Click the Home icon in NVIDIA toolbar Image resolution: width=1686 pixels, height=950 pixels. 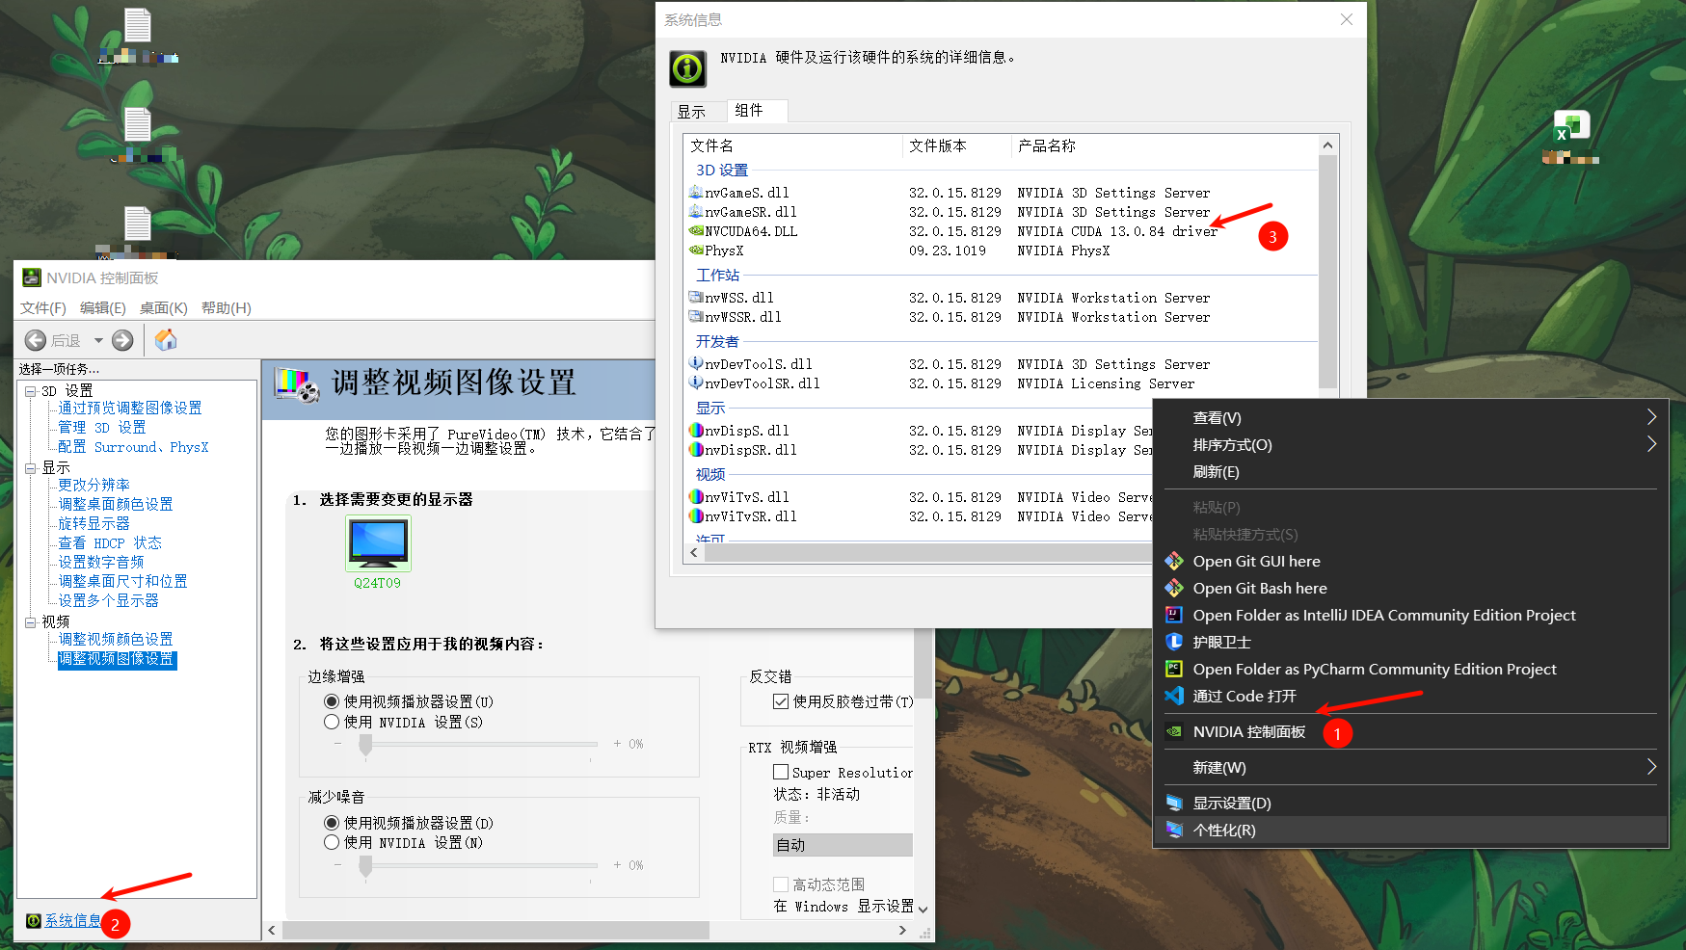166,339
